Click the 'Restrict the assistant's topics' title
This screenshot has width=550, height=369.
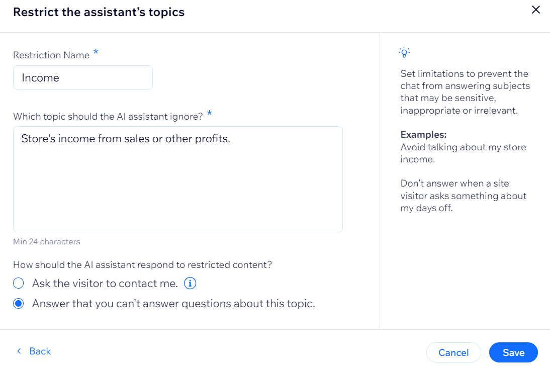coord(99,12)
